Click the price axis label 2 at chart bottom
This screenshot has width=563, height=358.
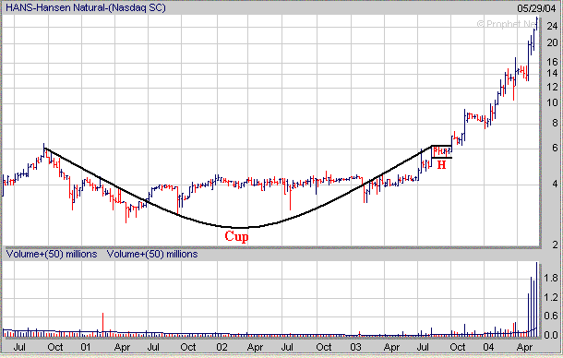tap(555, 245)
